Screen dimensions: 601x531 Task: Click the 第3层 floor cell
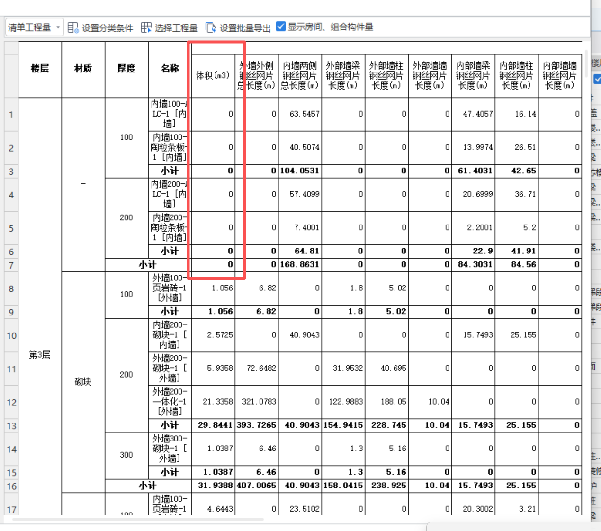coord(40,354)
